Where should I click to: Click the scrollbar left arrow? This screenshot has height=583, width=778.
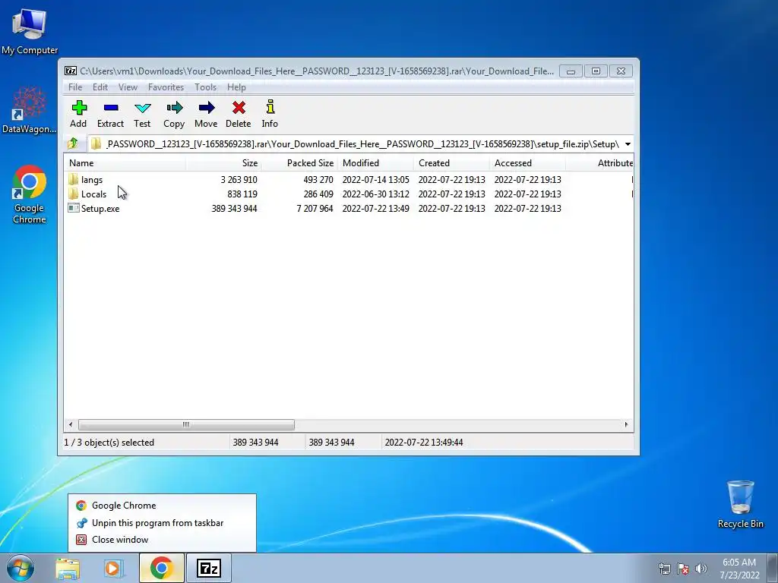[x=71, y=425]
